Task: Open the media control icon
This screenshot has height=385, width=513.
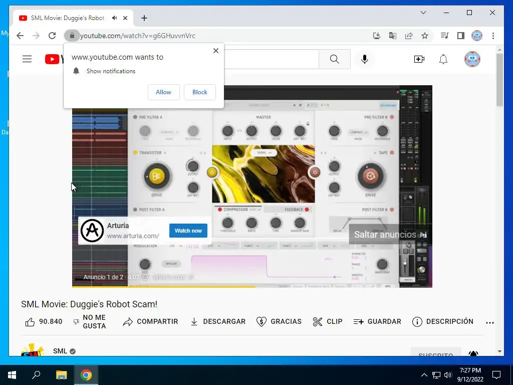Action: coord(445,36)
